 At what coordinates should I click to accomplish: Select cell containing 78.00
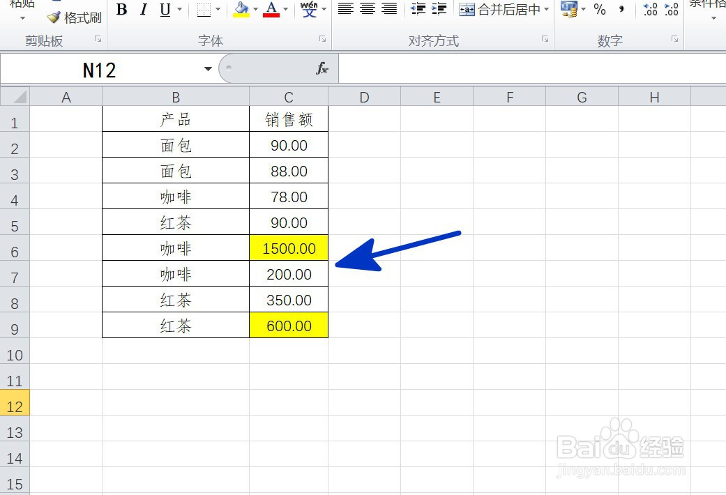[x=289, y=197]
